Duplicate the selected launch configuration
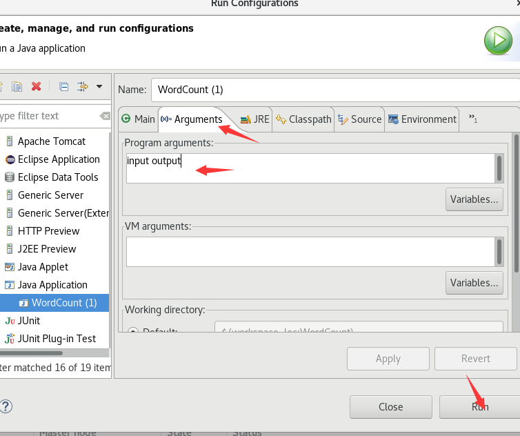This screenshot has width=520, height=436. point(17,87)
